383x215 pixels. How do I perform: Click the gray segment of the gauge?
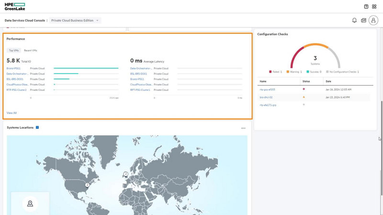(x=336, y=56)
